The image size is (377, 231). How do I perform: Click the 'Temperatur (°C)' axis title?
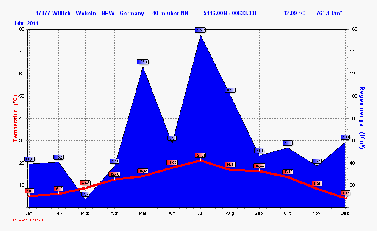coord(15,118)
